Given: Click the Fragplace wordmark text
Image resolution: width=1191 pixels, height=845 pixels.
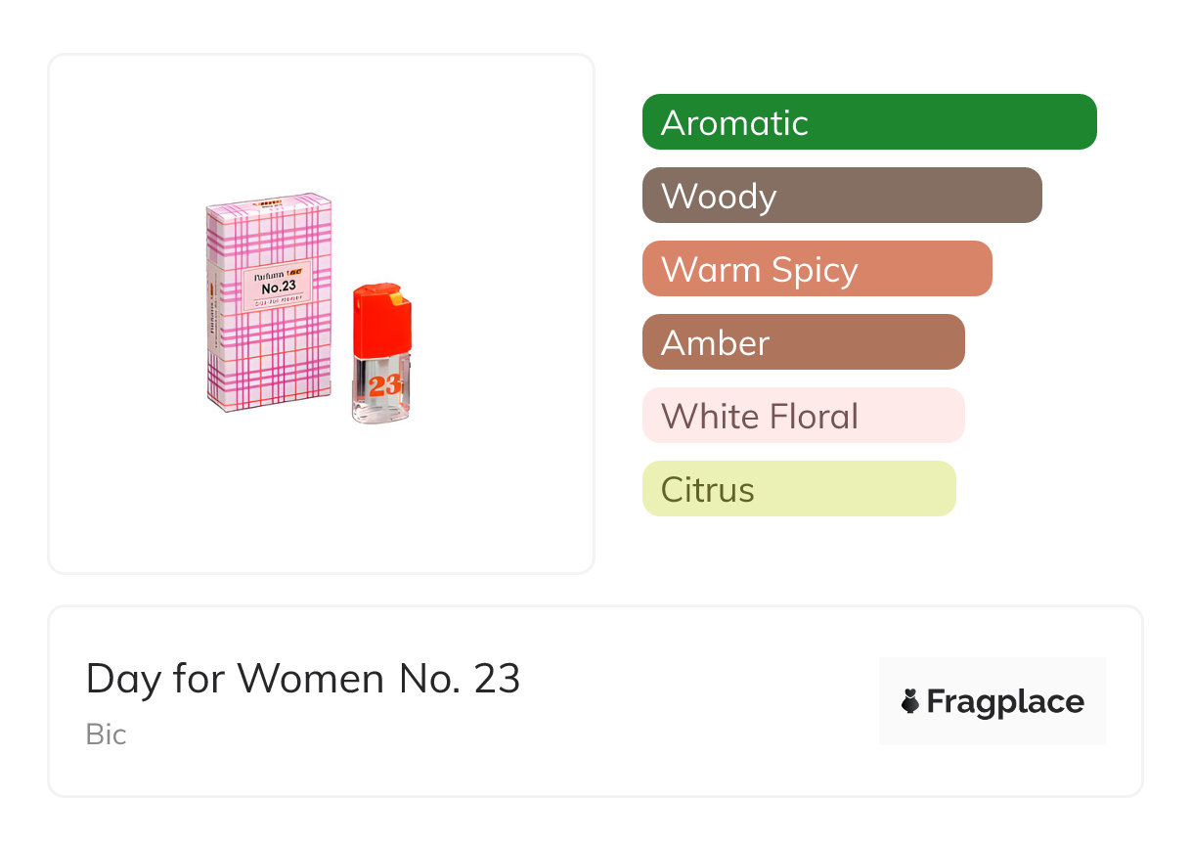Looking at the screenshot, I should 1005,702.
